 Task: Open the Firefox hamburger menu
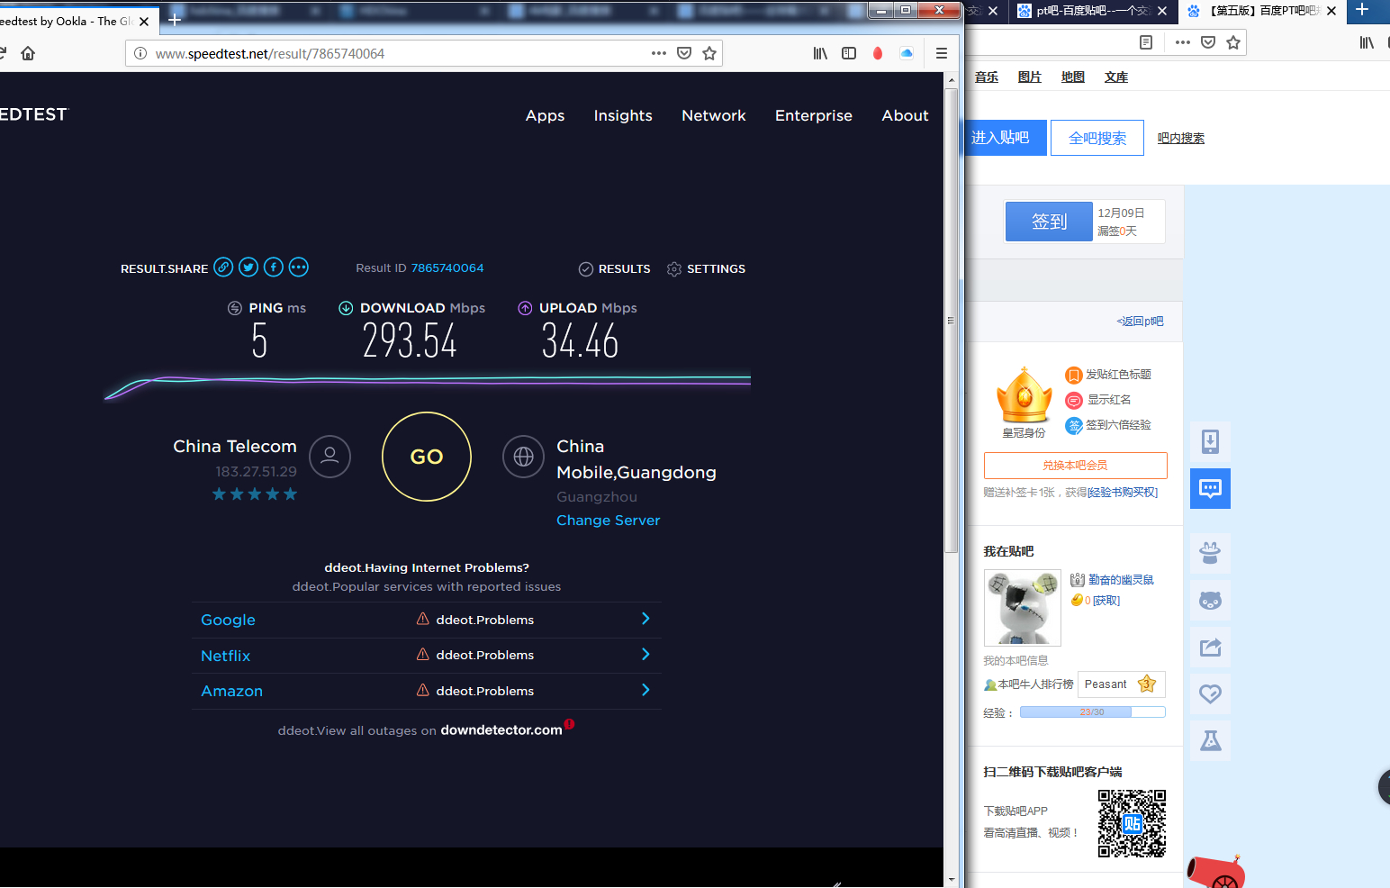(x=942, y=53)
